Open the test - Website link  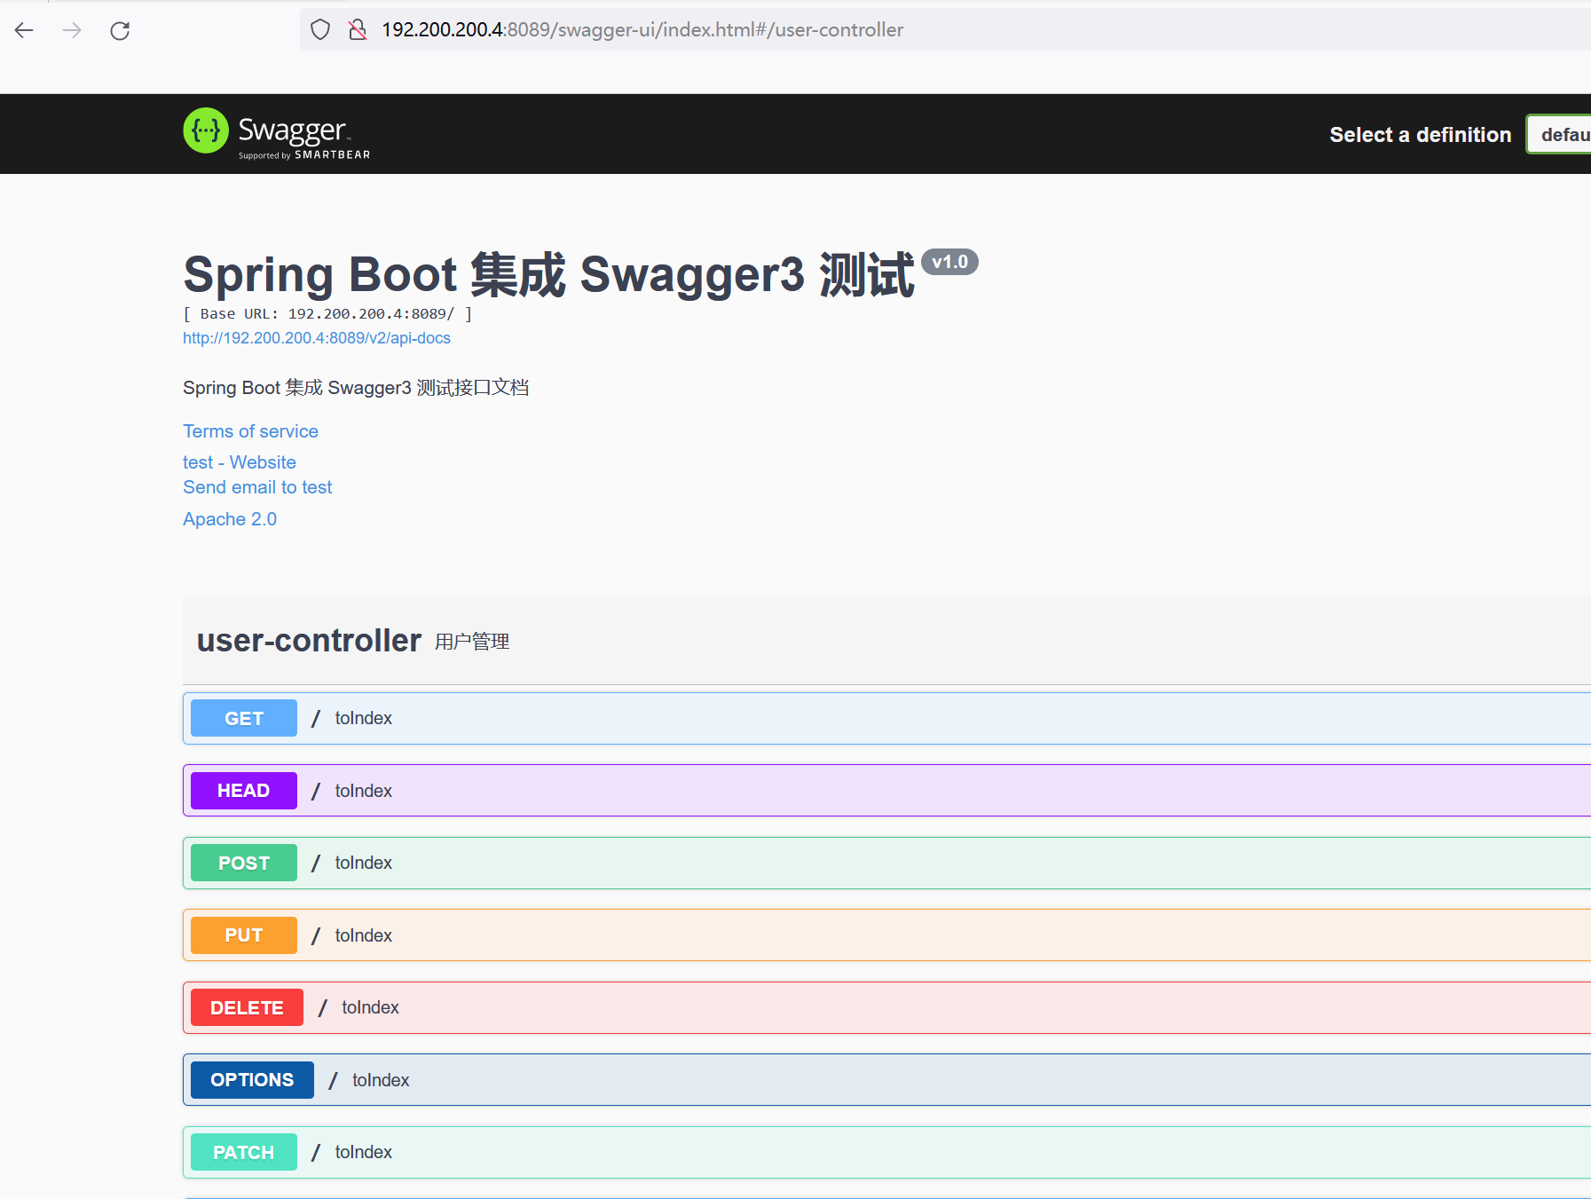click(240, 462)
